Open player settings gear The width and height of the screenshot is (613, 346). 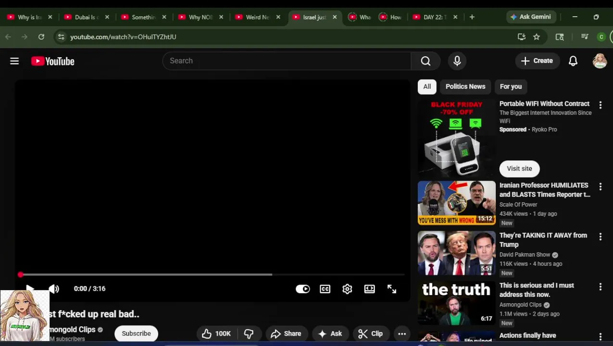347,289
